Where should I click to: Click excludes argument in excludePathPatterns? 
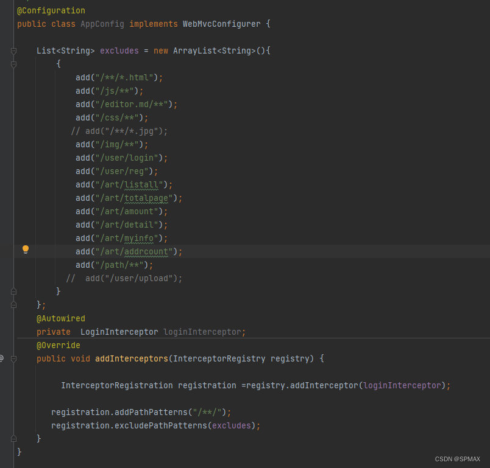click(231, 425)
